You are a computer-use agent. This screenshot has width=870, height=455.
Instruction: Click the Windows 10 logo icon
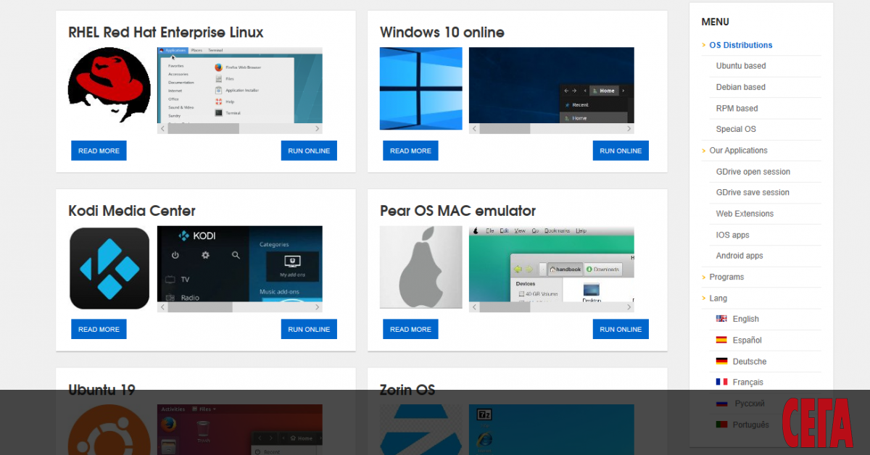pos(420,89)
